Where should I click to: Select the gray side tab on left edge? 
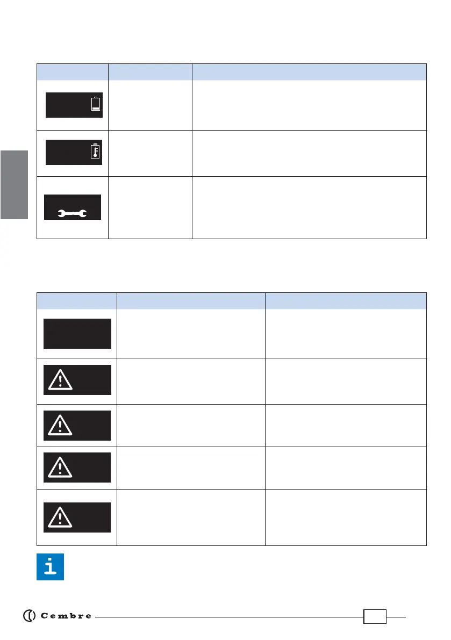click(x=14, y=184)
